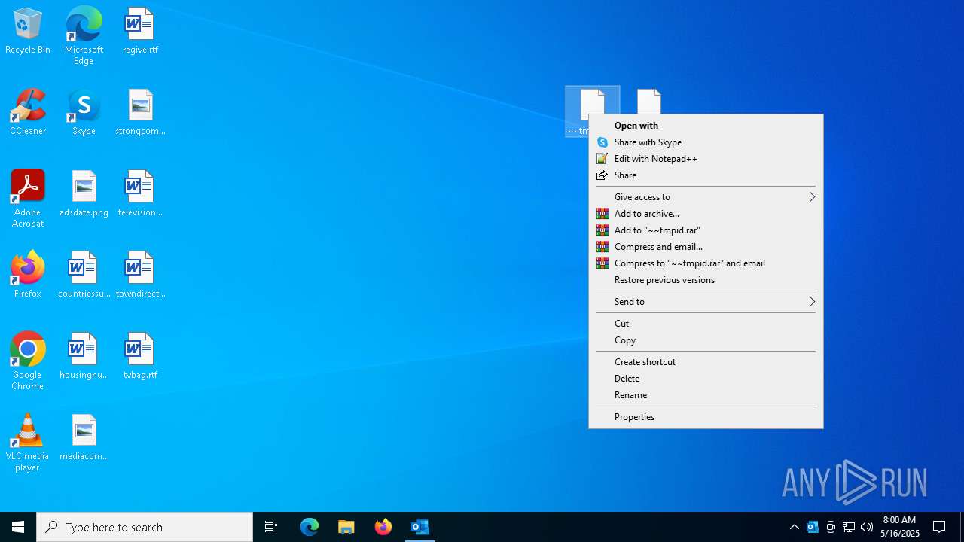Click the Outlook tray icon
The width and height of the screenshot is (964, 542).
click(x=813, y=527)
